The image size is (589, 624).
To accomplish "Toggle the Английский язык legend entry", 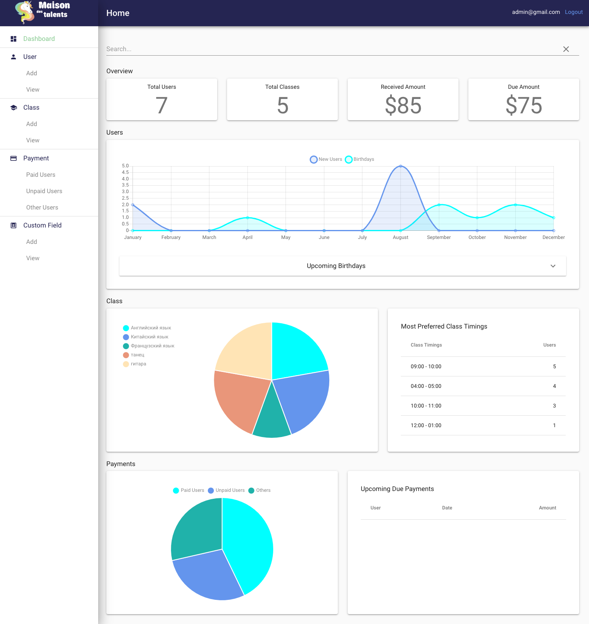I will [x=147, y=328].
